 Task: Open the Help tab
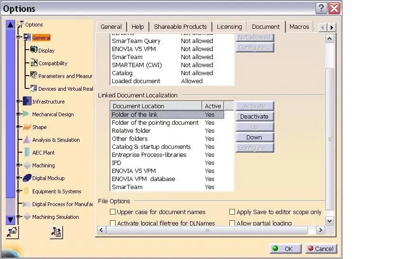coord(137,27)
